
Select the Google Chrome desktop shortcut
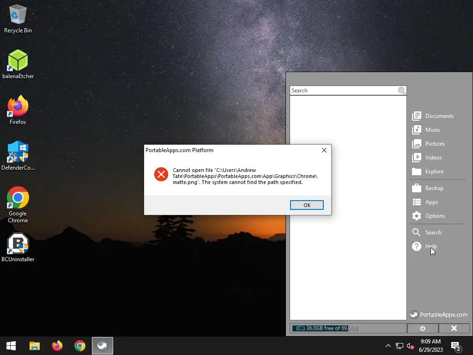[x=18, y=205]
